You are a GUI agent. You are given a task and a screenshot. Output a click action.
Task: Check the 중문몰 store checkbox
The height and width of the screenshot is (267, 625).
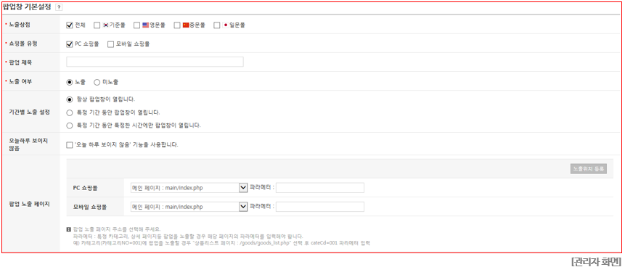[177, 25]
